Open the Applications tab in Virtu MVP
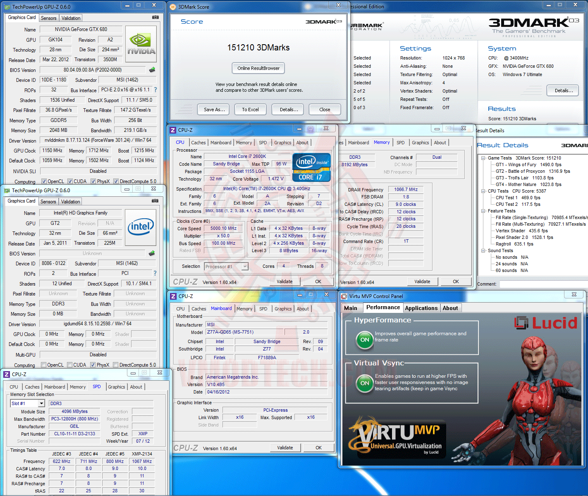Image resolution: width=588 pixels, height=496 pixels. [x=421, y=308]
